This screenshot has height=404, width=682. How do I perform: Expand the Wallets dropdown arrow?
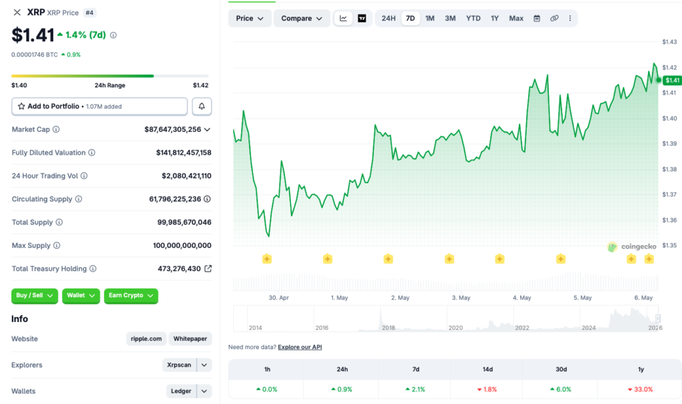coord(204,391)
